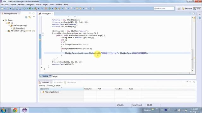This screenshot has height=113, width=202.
Task: Collapse the (default package) node
Action: tap(9, 26)
